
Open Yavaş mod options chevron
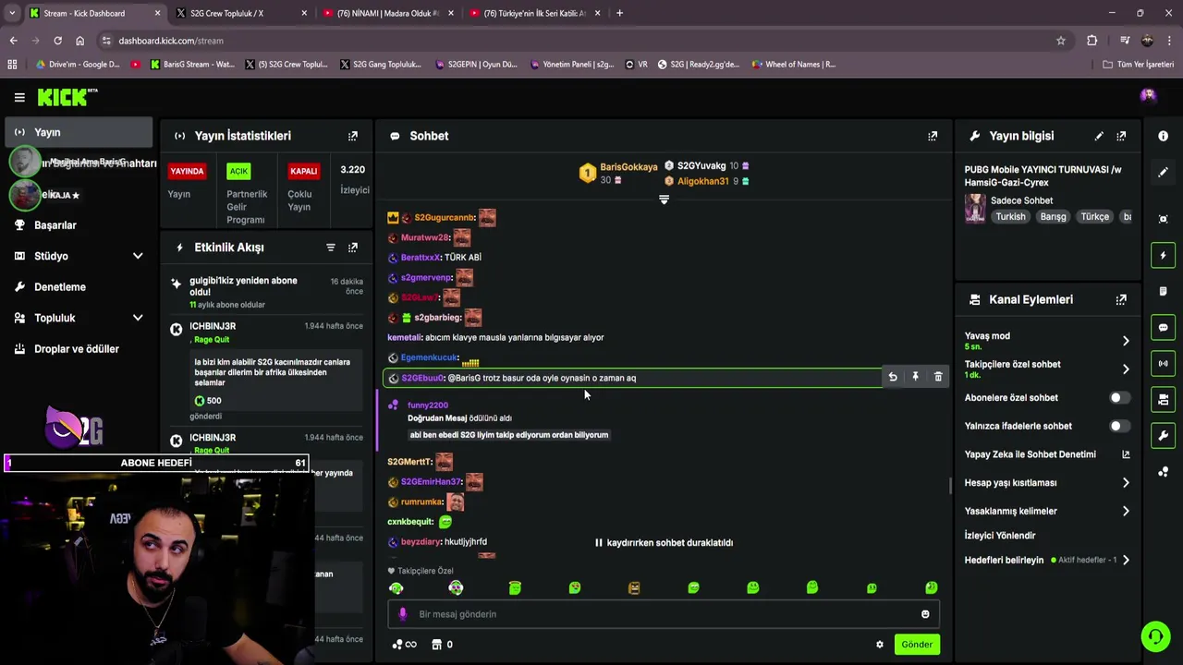click(1126, 341)
